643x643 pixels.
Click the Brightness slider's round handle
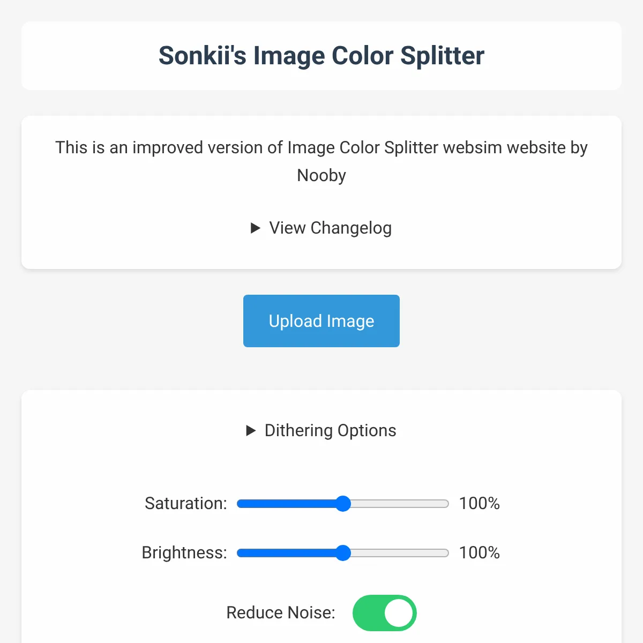coord(343,553)
